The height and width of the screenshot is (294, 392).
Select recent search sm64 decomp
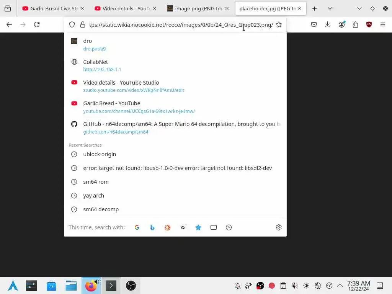pyautogui.click(x=175, y=209)
